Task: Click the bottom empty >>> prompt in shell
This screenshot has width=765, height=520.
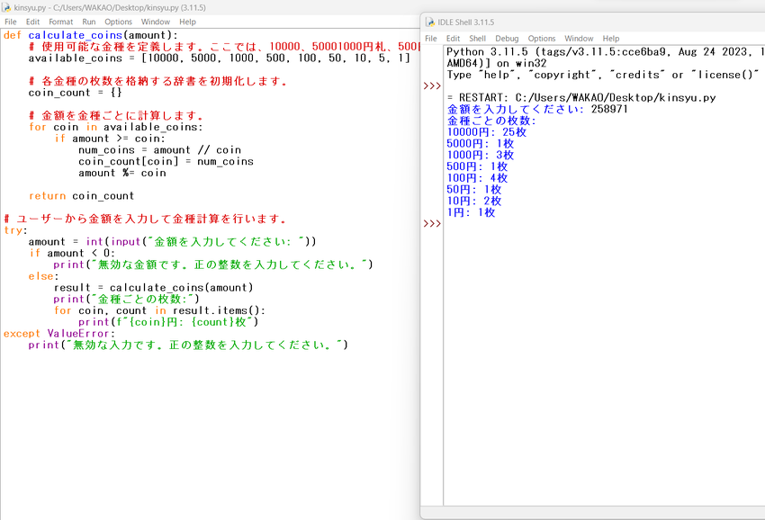Action: click(432, 223)
